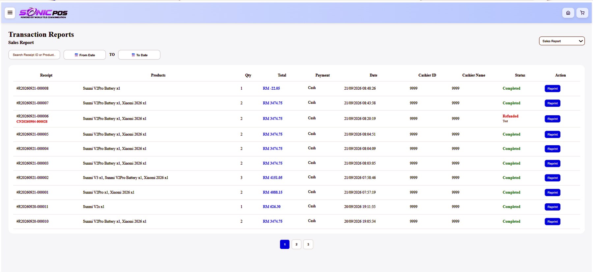
Task: Click the Products column header
Action: pos(158,75)
